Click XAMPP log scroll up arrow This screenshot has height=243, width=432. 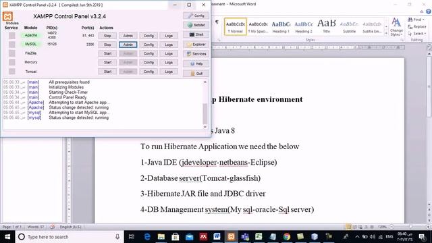tap(205, 82)
